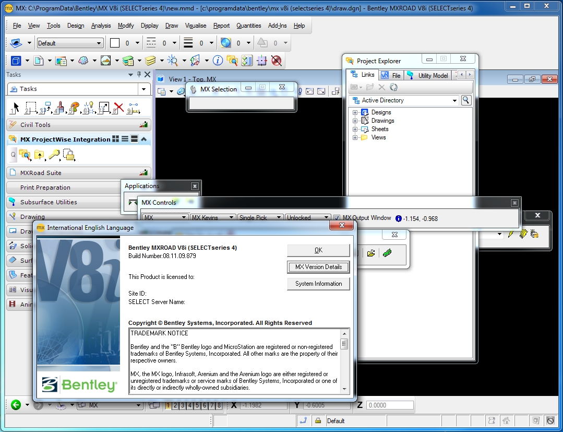563x432 pixels.
Task: Switch to Utility Model tab in Project Explorer
Action: point(428,75)
